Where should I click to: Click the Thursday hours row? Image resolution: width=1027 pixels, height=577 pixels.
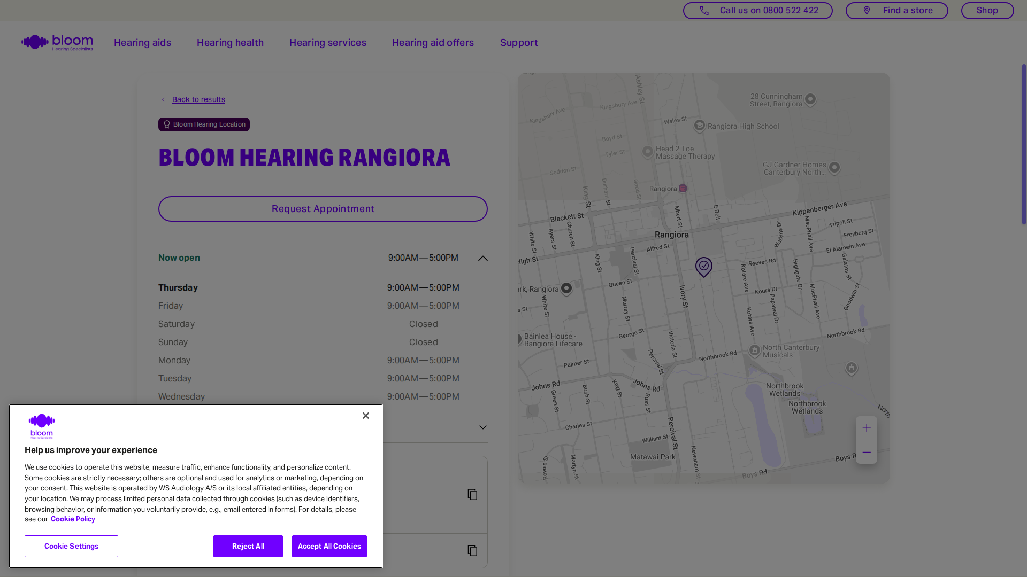pos(309,287)
